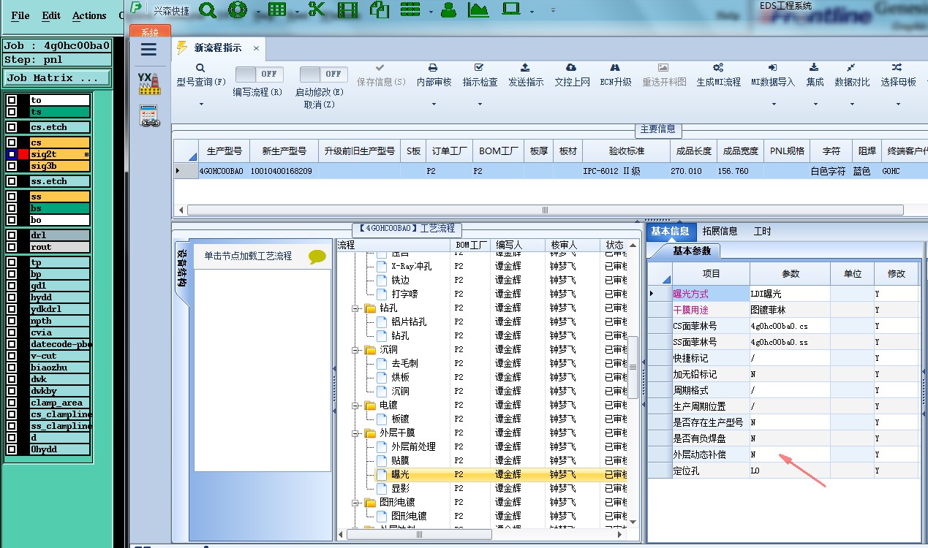Click the scissors icon in top toolbar
This screenshot has height=548, width=928.
pyautogui.click(x=317, y=9)
